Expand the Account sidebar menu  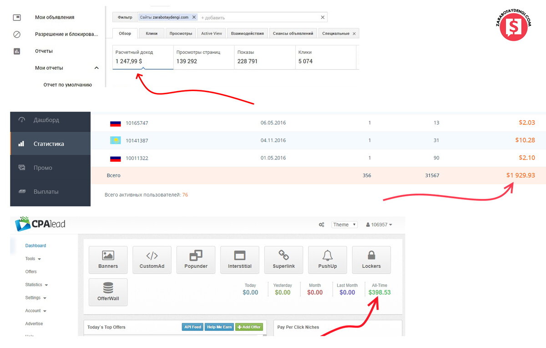(x=35, y=311)
